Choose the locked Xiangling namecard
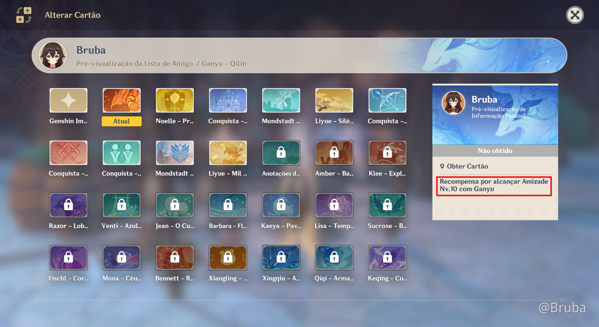 point(228,257)
